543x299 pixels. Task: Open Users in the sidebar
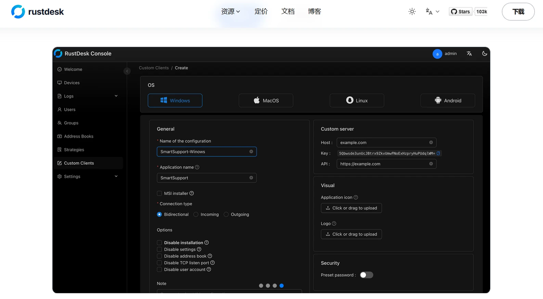(88, 109)
